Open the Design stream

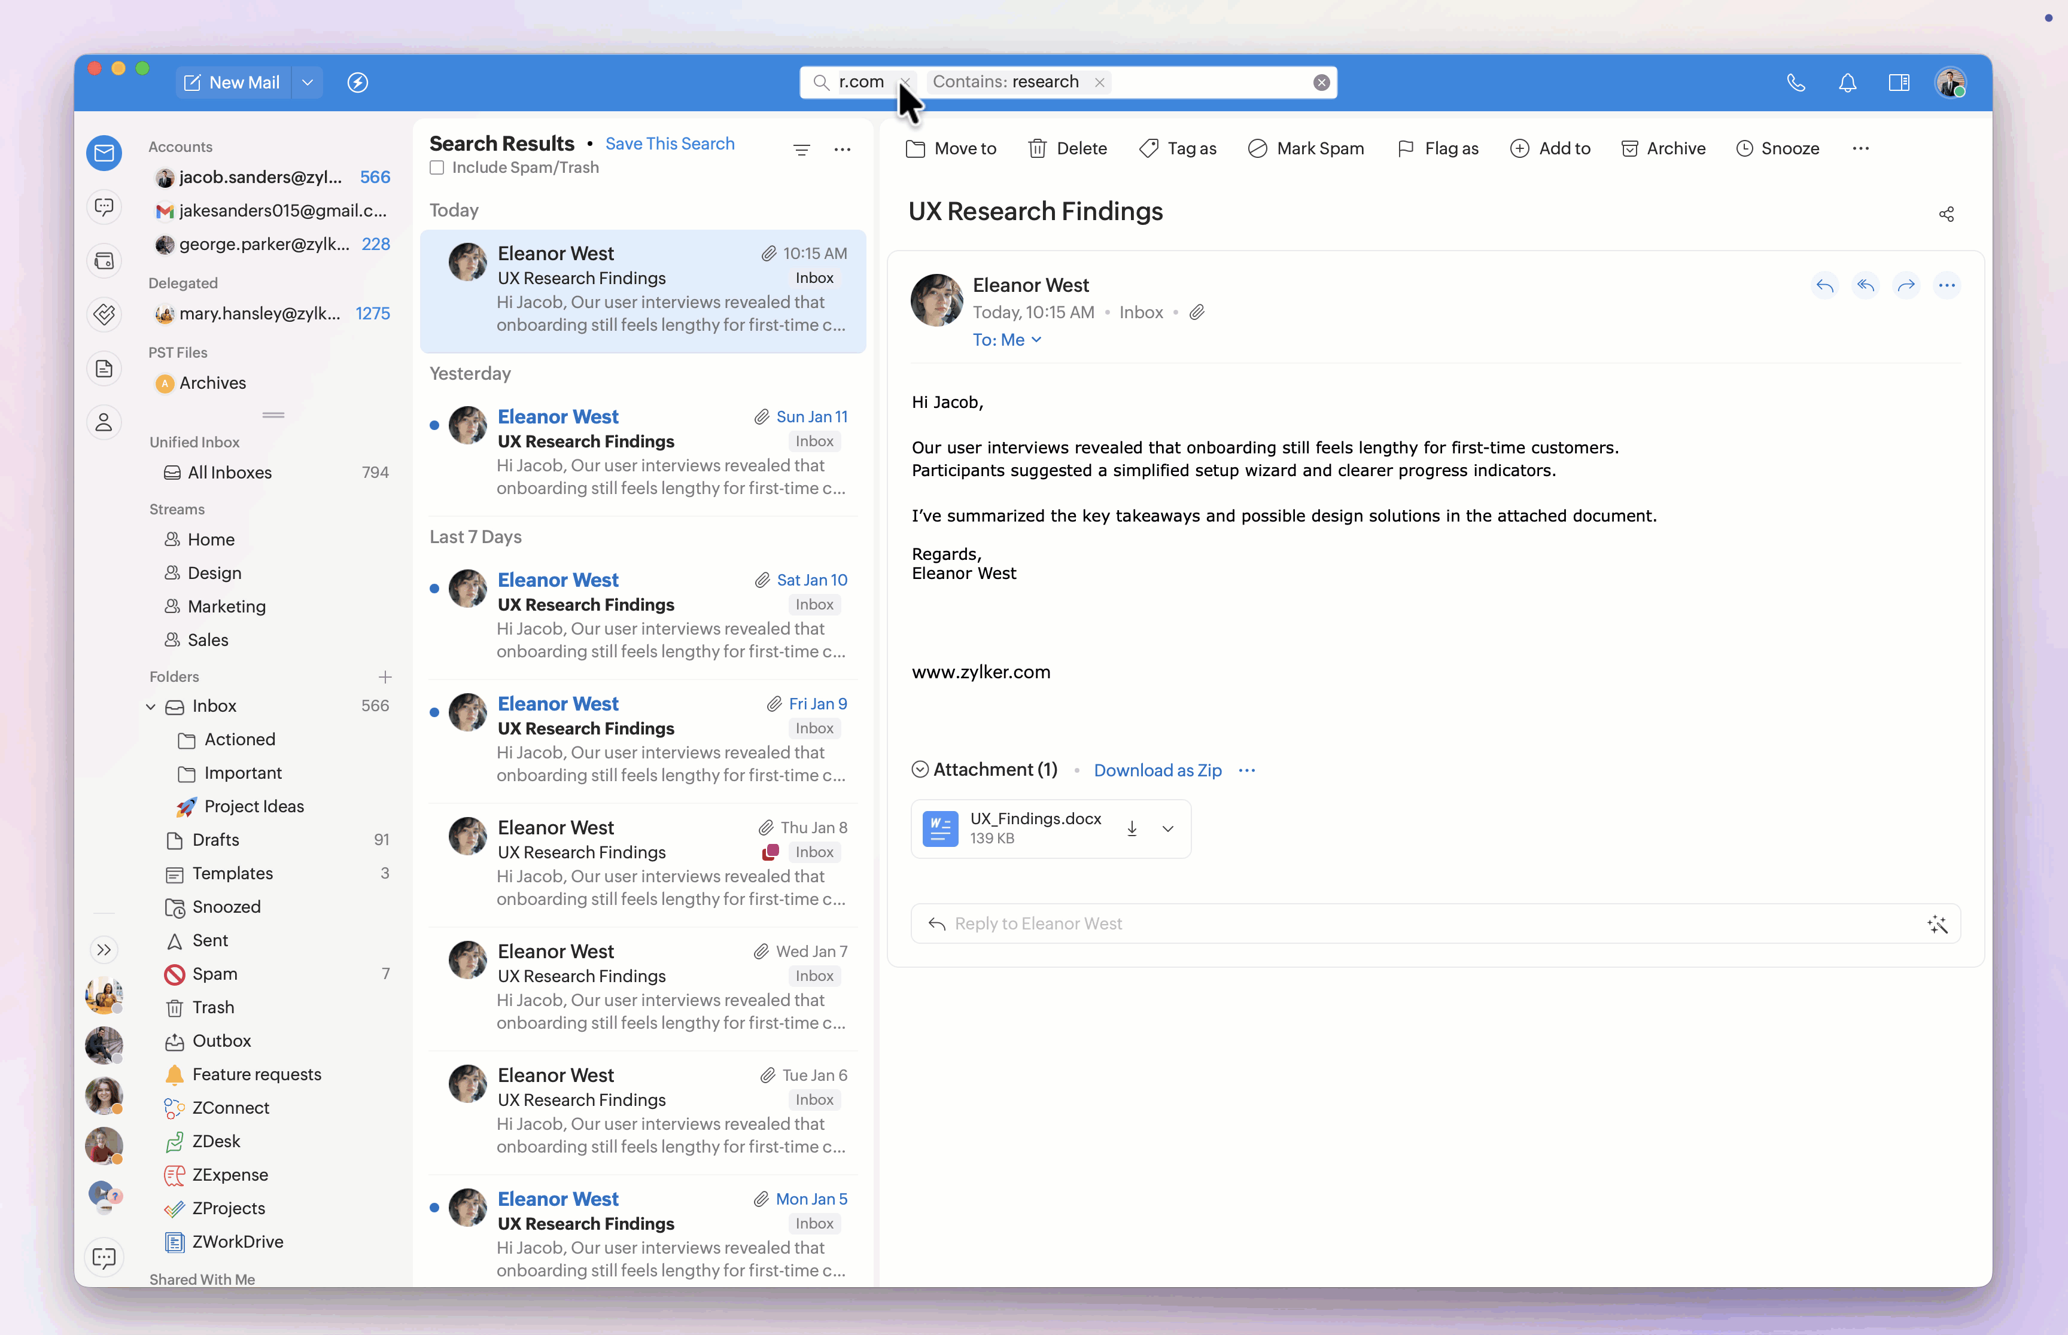point(214,572)
